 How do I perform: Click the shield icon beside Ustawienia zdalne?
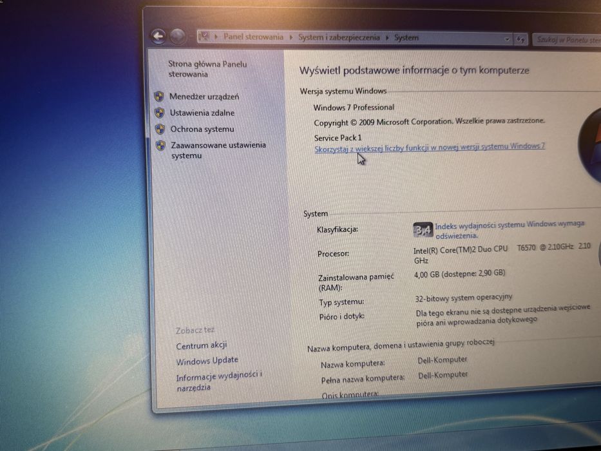pyautogui.click(x=160, y=113)
